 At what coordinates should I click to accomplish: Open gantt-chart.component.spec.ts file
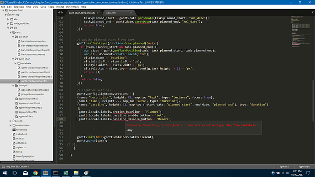point(37,77)
